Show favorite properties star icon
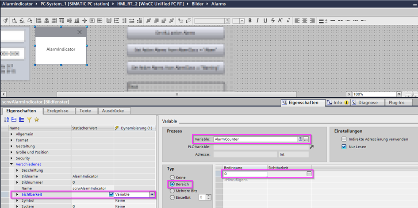Screen dimensions: 418x208 tap(37, 120)
